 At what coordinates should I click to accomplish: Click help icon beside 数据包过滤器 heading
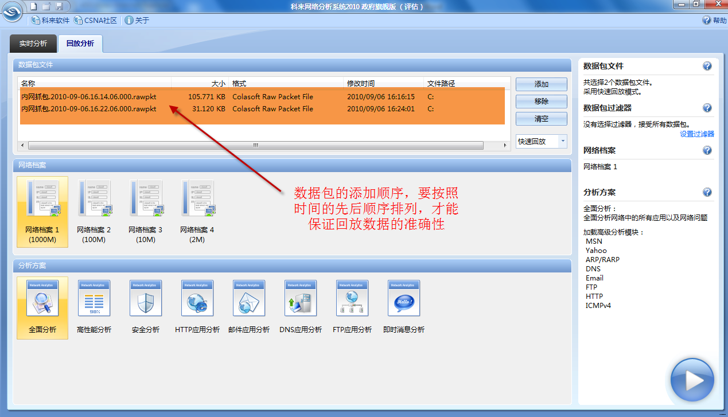(x=707, y=108)
